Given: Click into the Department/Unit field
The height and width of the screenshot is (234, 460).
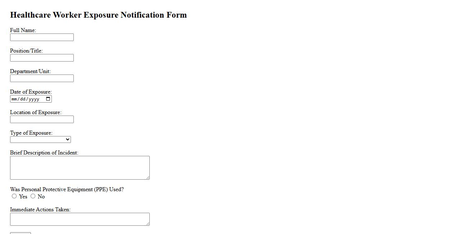Looking at the screenshot, I should pos(42,78).
